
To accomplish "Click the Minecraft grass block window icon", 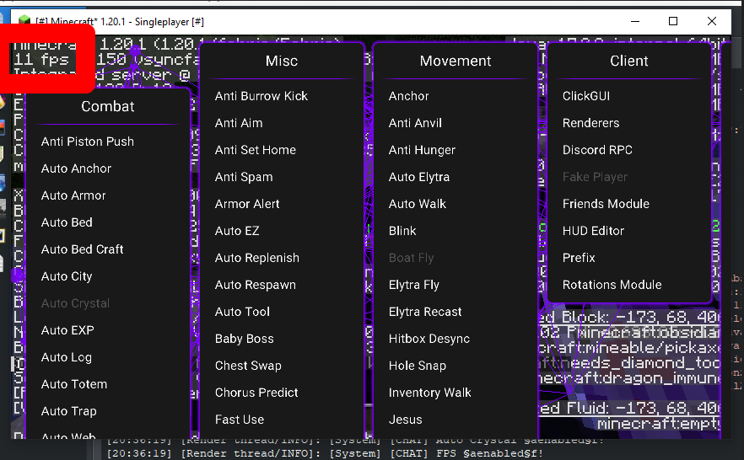I will point(24,21).
